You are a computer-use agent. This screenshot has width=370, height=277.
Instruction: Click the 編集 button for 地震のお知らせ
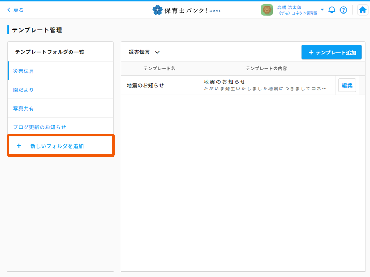[347, 85]
